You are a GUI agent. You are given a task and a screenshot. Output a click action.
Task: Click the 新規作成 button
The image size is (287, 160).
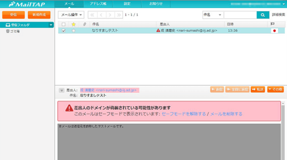[x=39, y=15]
